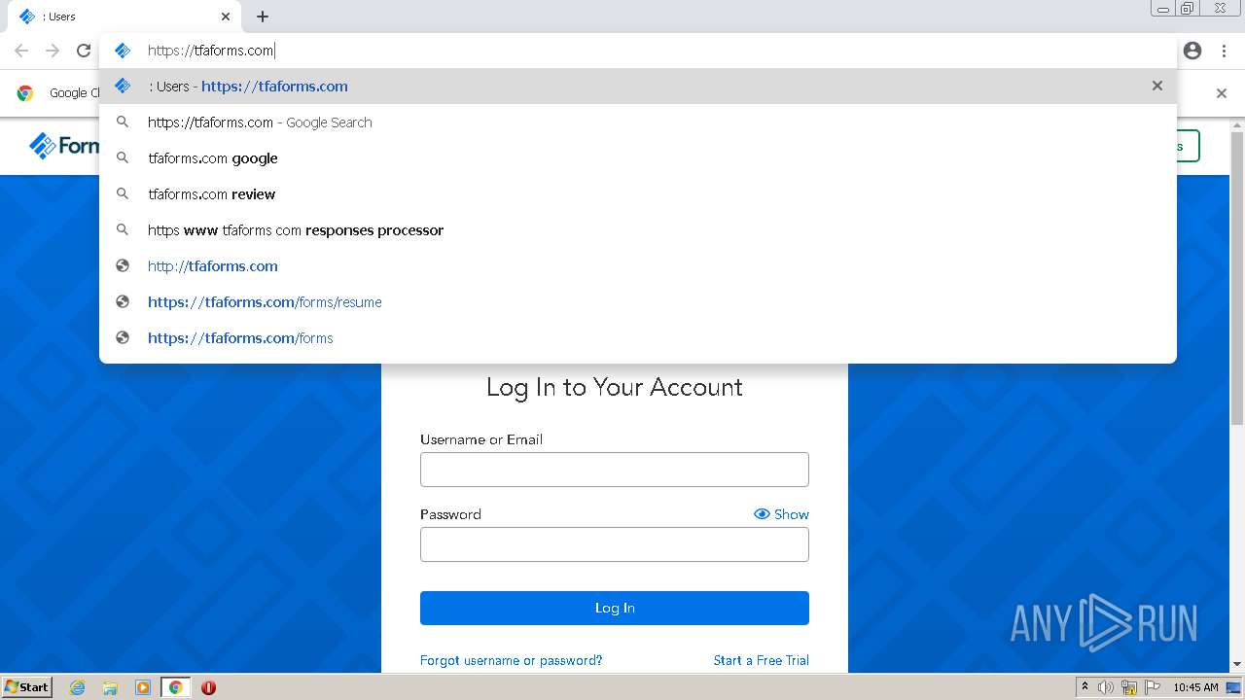1245x700 pixels.
Task: Click the network tray icon
Action: tap(1129, 687)
